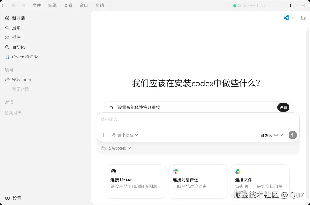Click the 了解产品讨论动态 description

coord(190,187)
